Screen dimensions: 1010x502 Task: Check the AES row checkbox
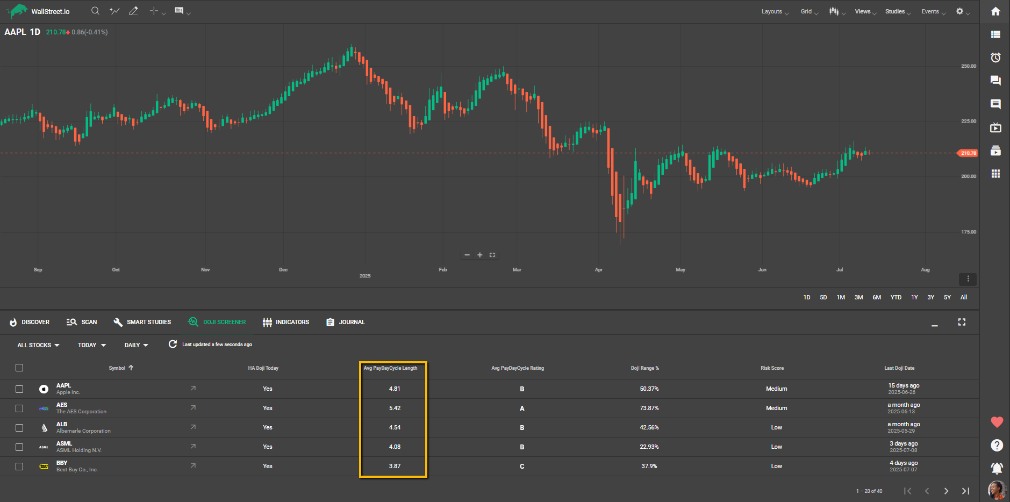tap(19, 408)
